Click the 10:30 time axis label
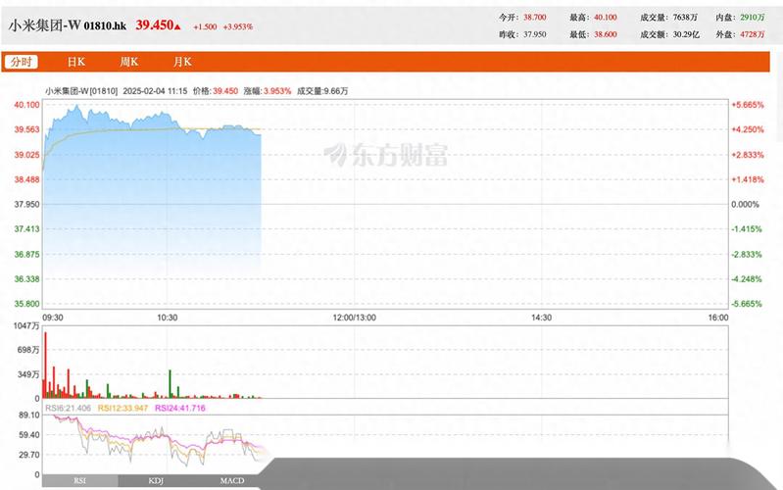783x490 pixels. tap(168, 318)
